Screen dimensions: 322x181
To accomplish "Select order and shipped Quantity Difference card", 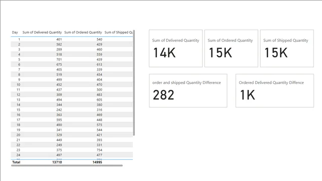I will coord(188,90).
